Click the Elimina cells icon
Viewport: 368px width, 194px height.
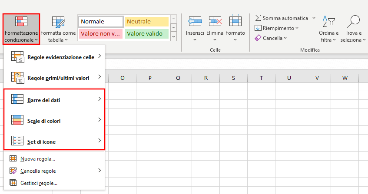coord(215,22)
